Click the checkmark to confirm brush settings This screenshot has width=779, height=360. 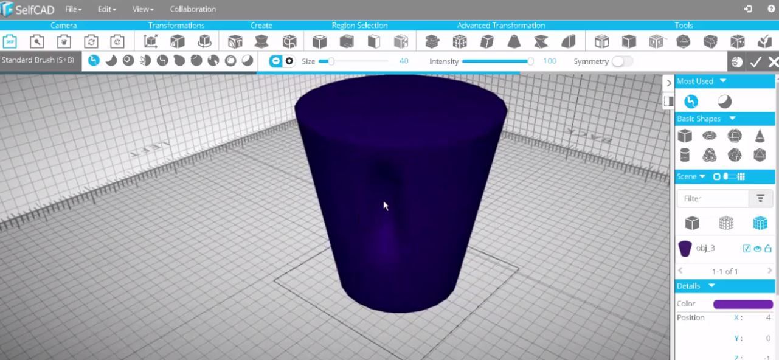pyautogui.click(x=756, y=61)
